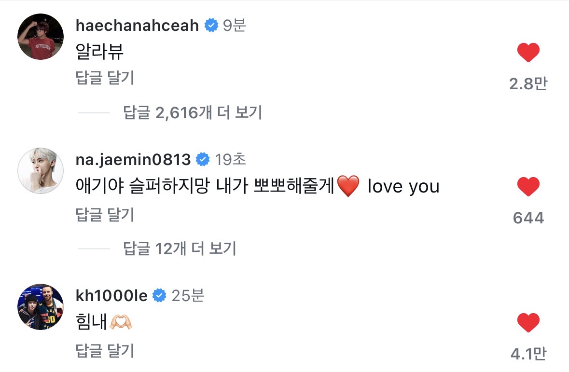Screen dimensions: 569x372
Task: Open na.jaemin0813's profile picture
Action: (x=41, y=170)
